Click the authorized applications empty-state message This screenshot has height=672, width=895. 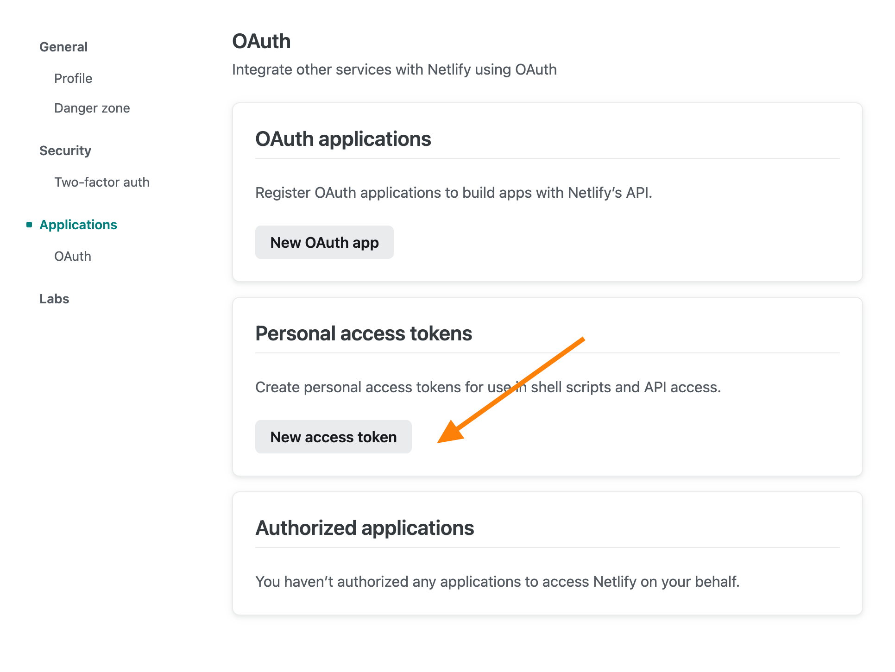498,582
